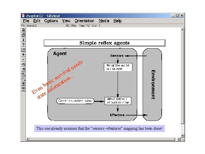
Task: Click the question mark help icon
Action: coord(23,45)
